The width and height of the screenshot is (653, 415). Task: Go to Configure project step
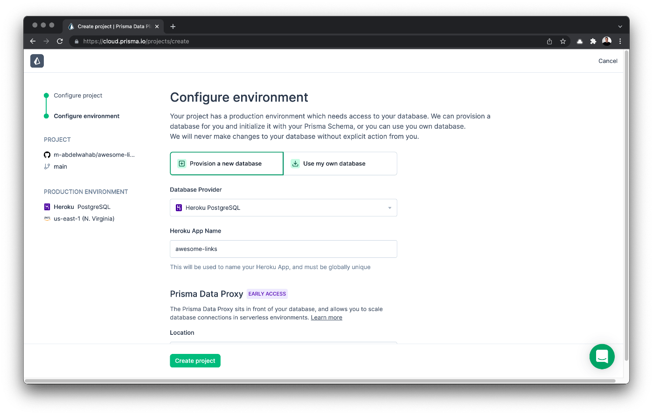78,96
